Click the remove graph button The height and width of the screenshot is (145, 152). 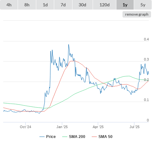pos(137,14)
